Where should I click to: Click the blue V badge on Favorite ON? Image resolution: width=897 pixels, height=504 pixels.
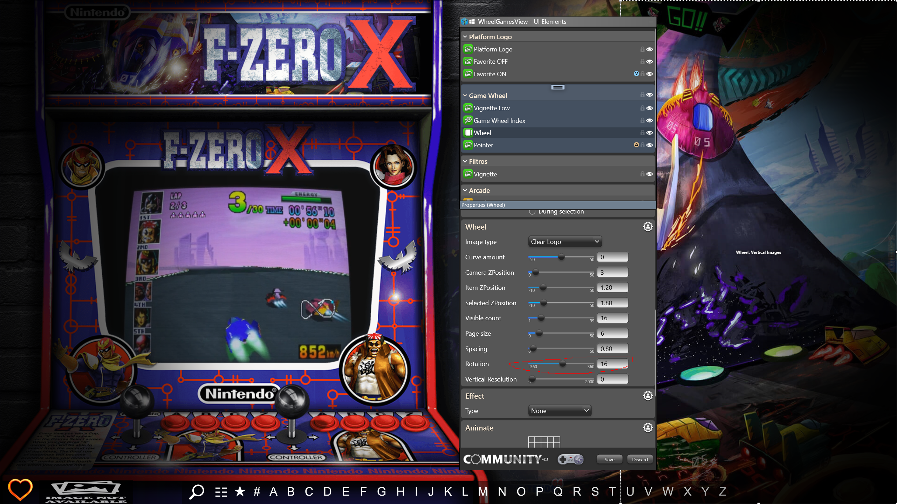(636, 74)
